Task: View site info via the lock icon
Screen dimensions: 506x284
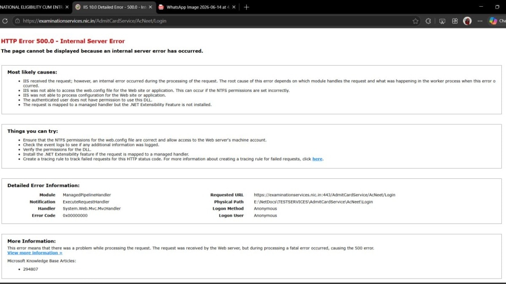Action: (x=17, y=21)
